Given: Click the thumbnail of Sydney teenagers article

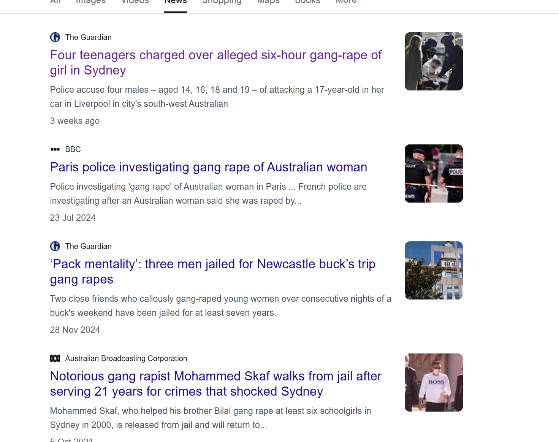Looking at the screenshot, I should 434,61.
